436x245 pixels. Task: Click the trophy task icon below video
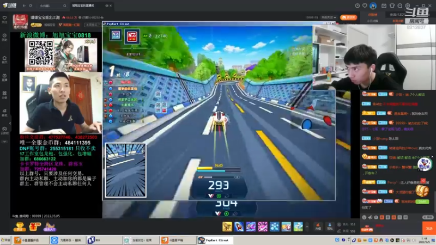[x=20, y=226]
